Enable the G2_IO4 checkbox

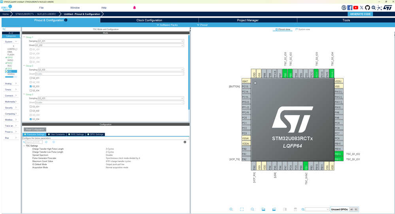pyautogui.click(x=31, y=91)
